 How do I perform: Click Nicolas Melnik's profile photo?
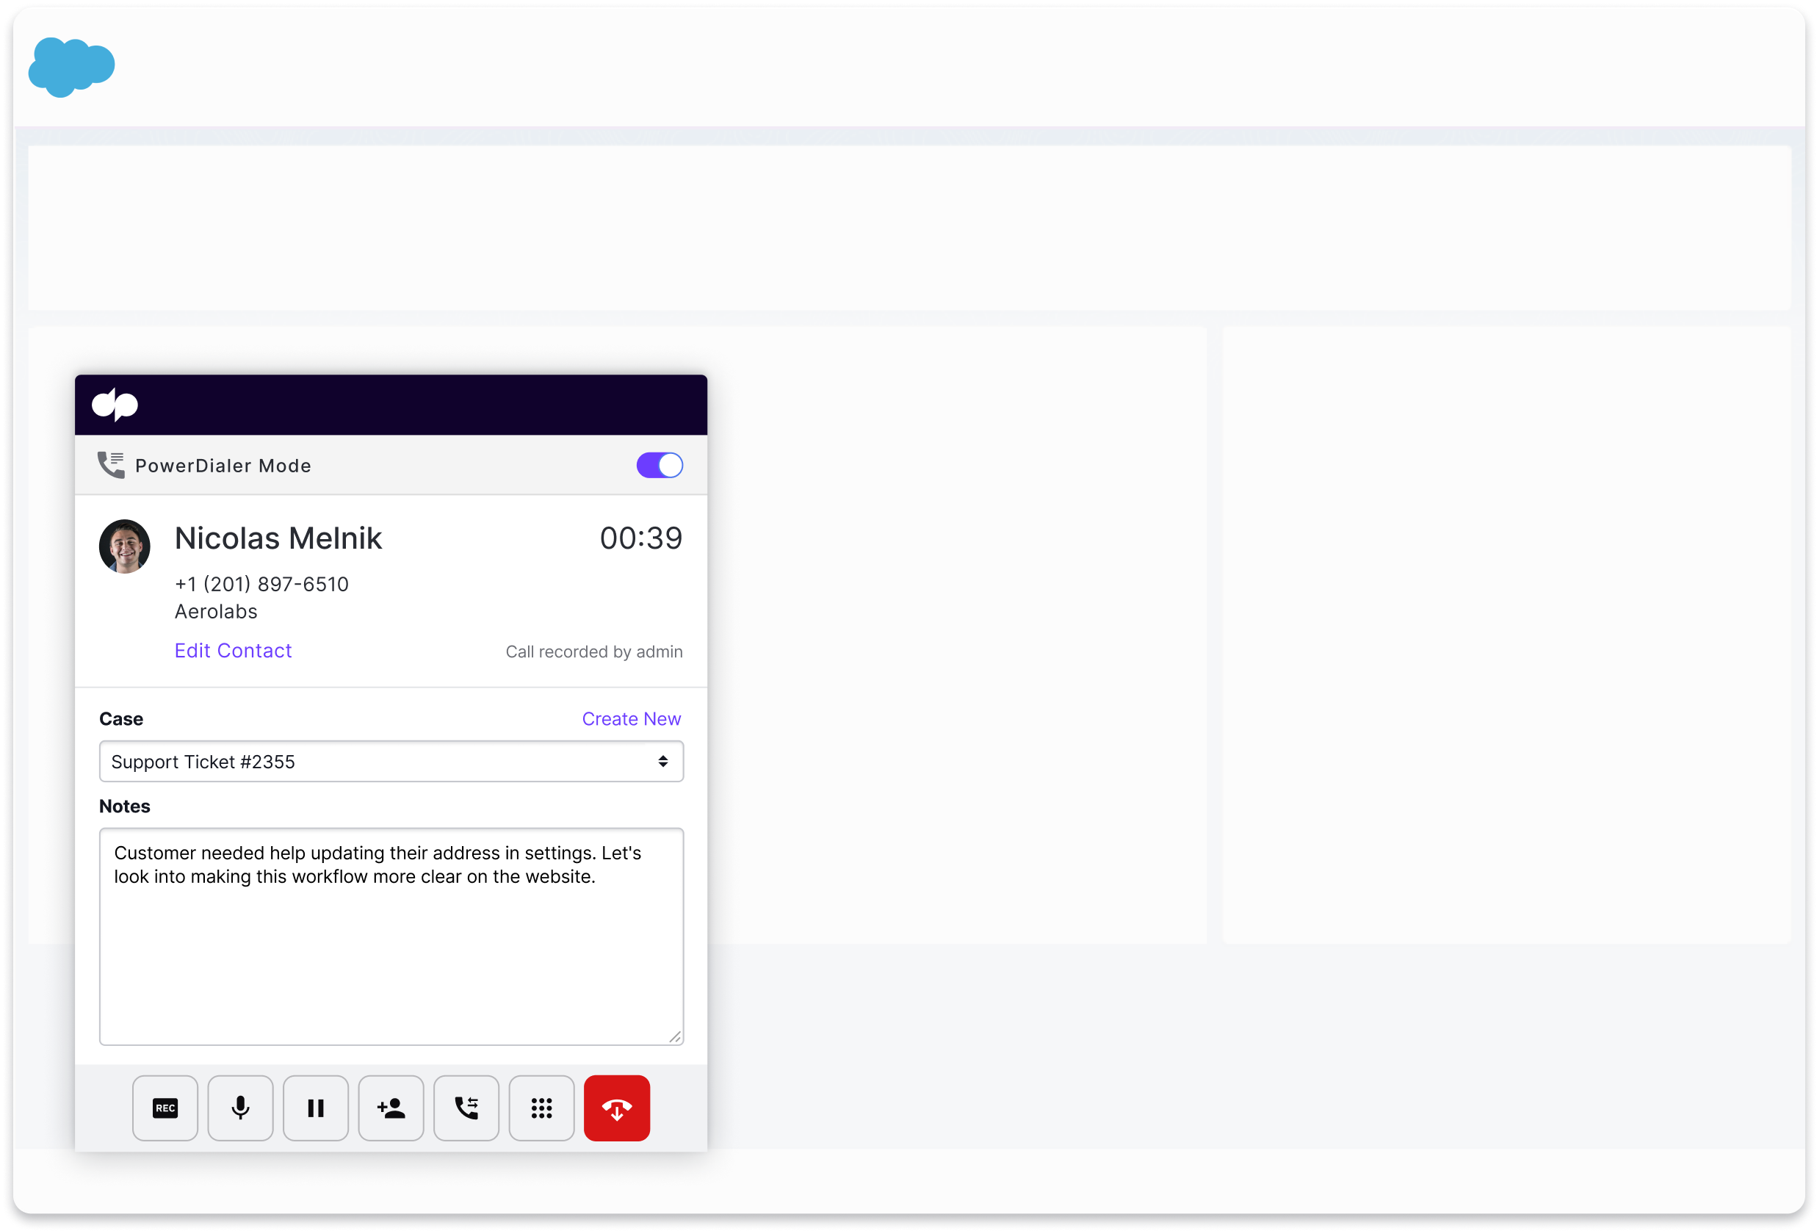point(123,546)
